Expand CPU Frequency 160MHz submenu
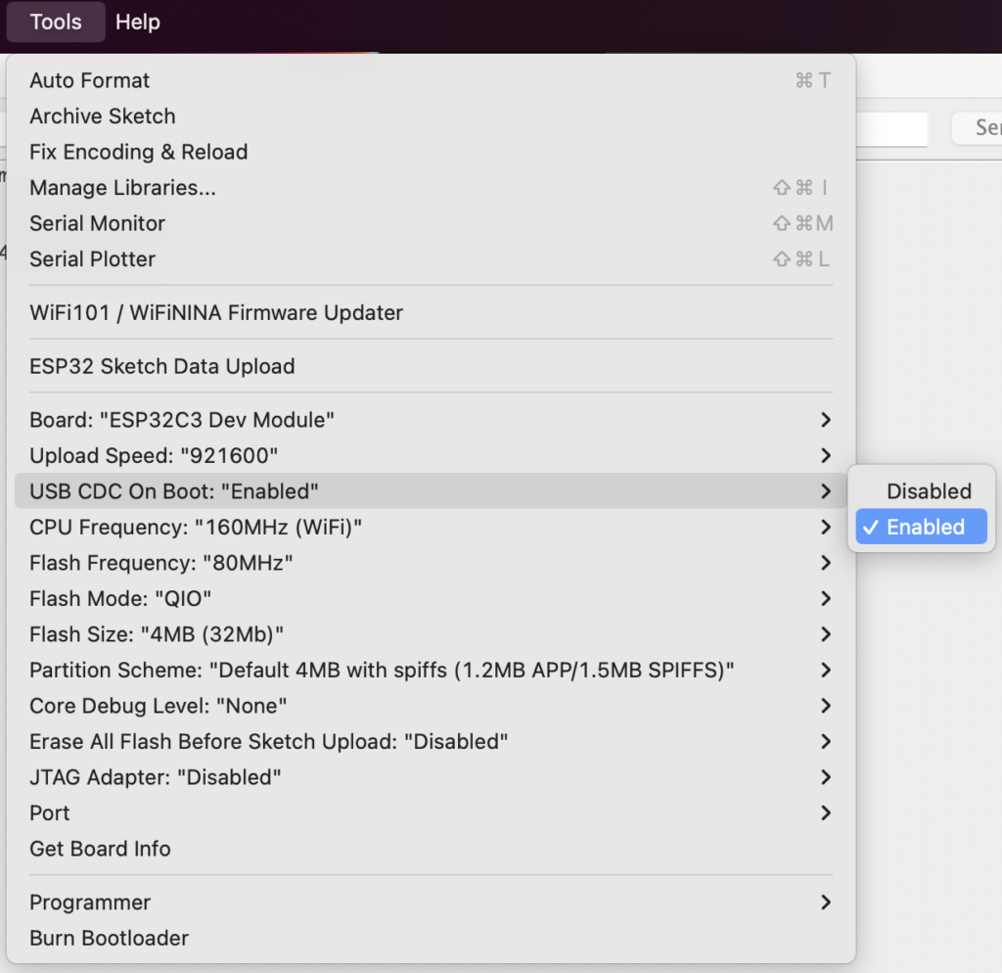 (x=431, y=528)
